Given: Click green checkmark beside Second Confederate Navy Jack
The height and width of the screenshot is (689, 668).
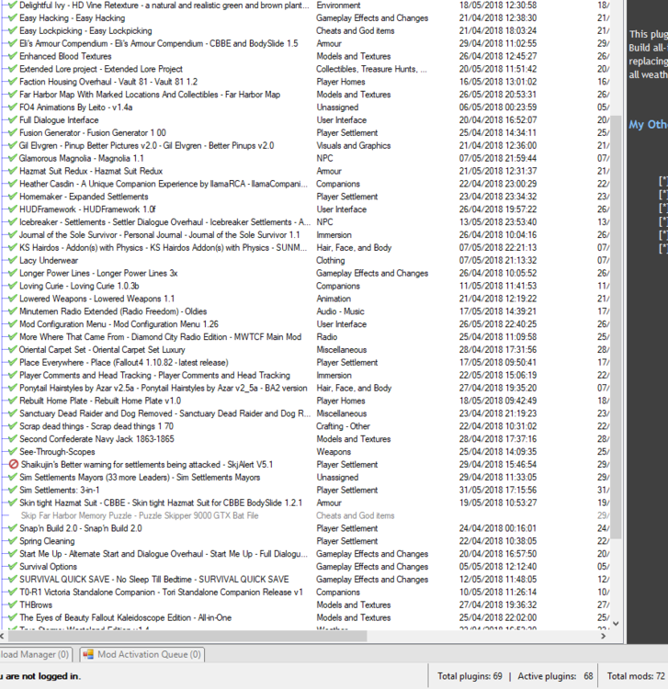Looking at the screenshot, I should [x=13, y=438].
